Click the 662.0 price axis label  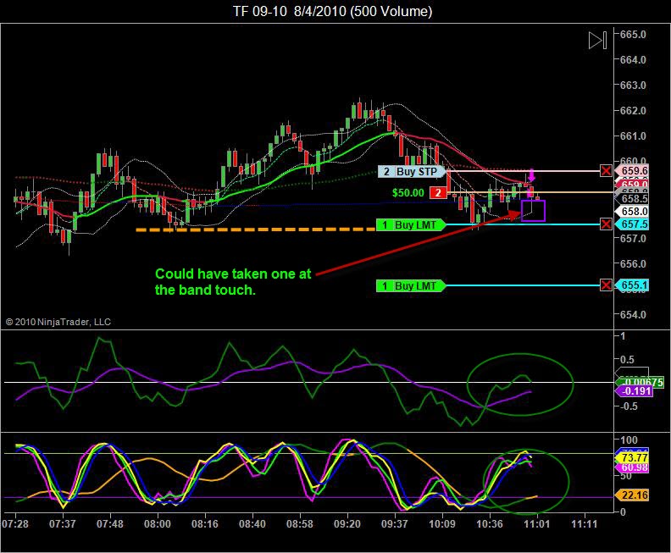tap(634, 111)
